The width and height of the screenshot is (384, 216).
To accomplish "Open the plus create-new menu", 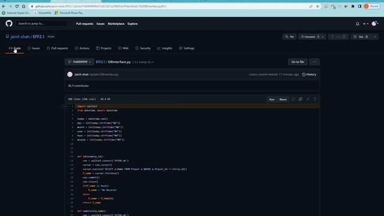I will point(365,24).
